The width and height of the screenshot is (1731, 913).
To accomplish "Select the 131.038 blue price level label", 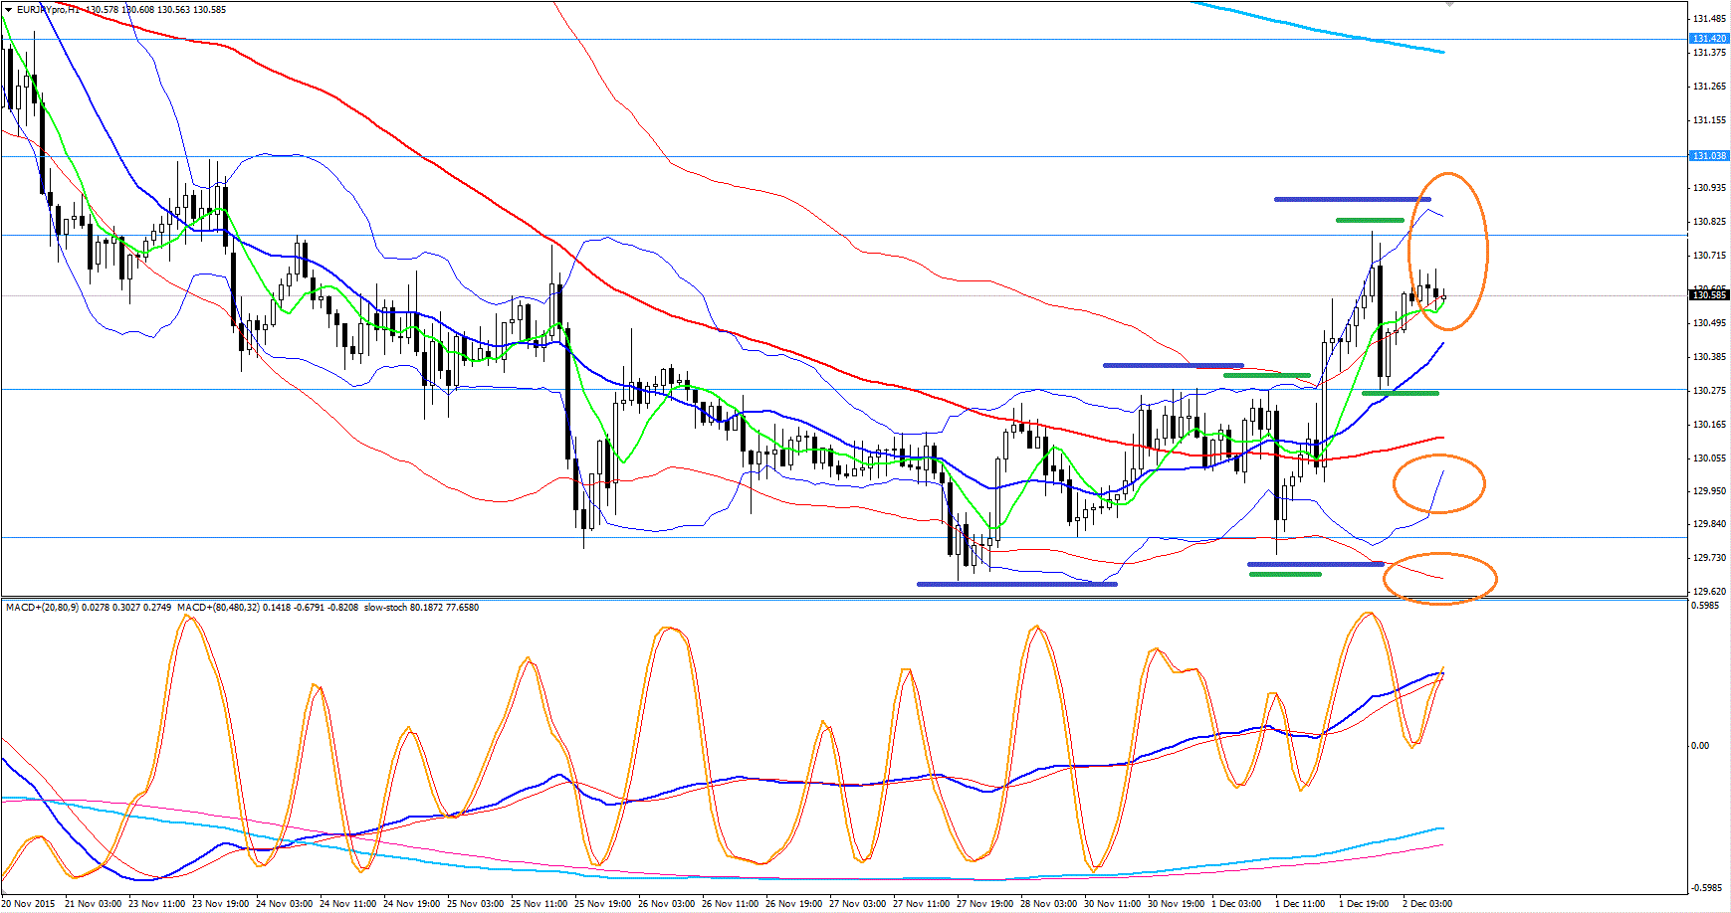I will coord(1710,156).
